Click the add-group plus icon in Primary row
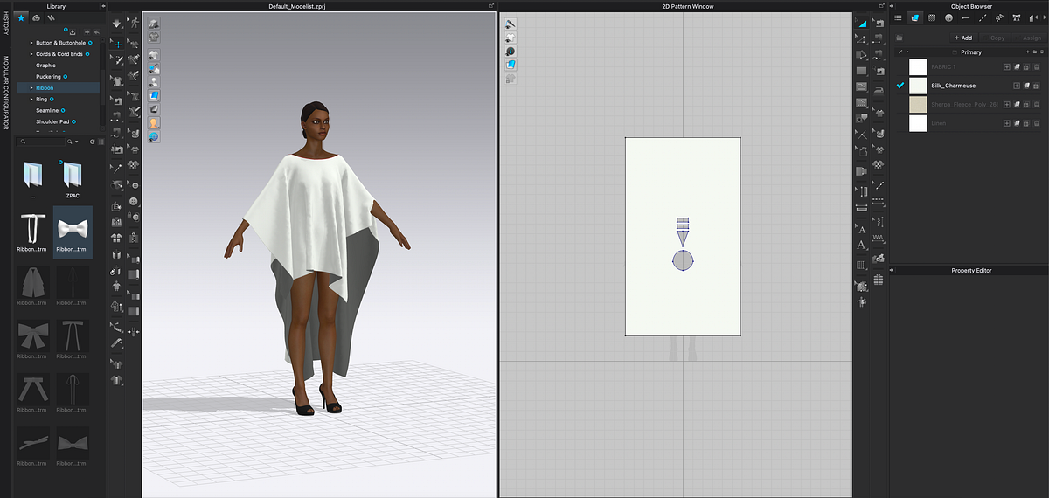This screenshot has width=1049, height=498. 1027,52
